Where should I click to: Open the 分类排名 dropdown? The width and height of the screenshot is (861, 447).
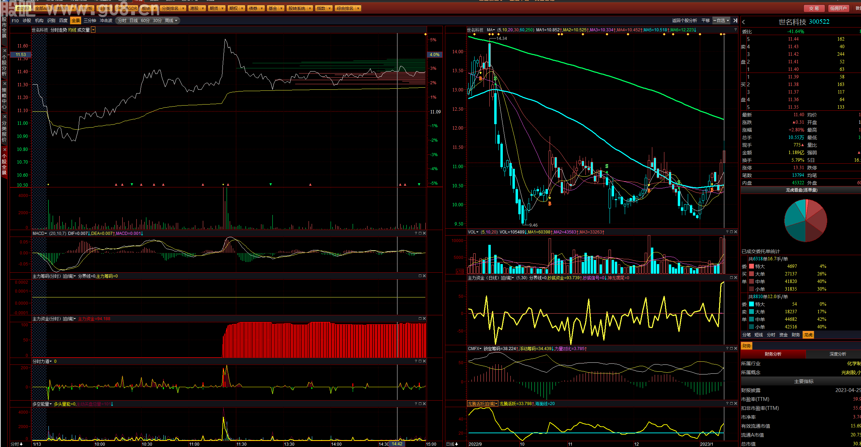[x=173, y=8]
